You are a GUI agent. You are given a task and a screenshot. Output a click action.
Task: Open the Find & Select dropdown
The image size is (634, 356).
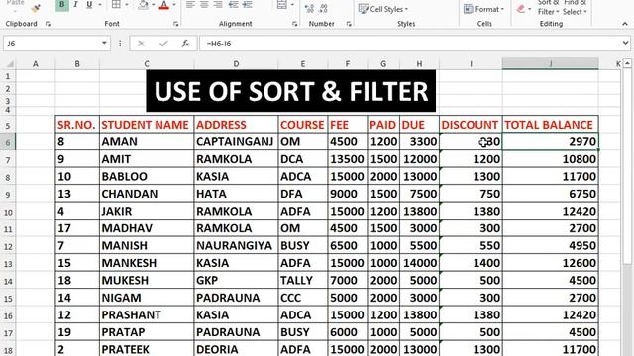575,8
